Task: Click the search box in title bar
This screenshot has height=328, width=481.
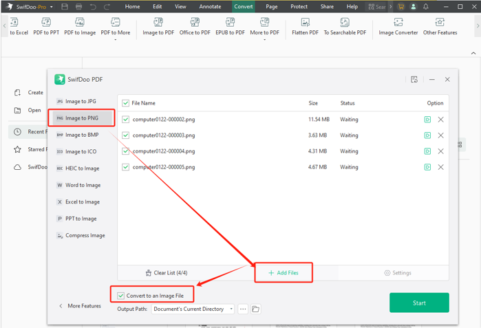Action: click(x=376, y=7)
